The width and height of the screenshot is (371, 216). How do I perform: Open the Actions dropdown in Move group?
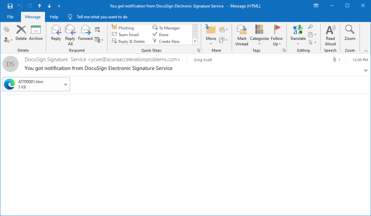[x=223, y=40]
